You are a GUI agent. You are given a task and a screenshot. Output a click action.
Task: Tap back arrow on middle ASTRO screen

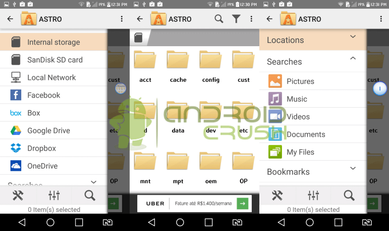click(x=140, y=19)
